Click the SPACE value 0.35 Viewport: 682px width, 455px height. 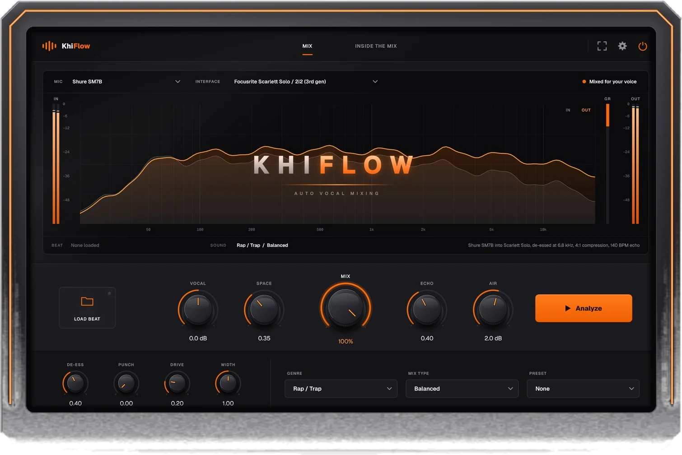[264, 338]
